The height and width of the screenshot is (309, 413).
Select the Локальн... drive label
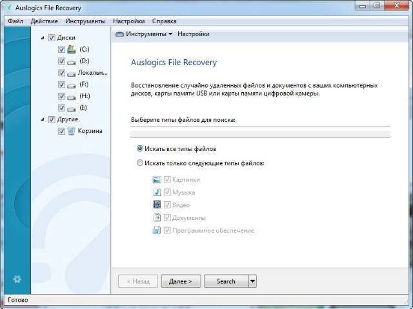click(92, 73)
